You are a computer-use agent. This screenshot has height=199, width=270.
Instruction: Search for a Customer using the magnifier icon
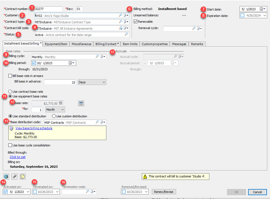pos(120,15)
